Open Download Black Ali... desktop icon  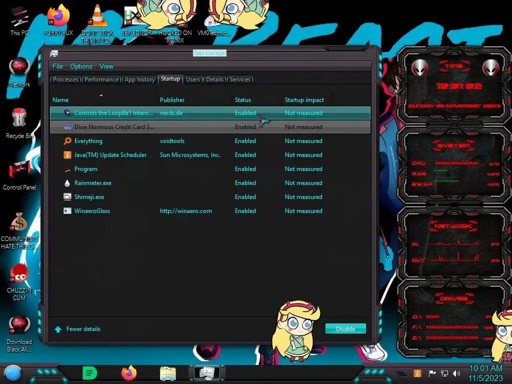click(19, 333)
